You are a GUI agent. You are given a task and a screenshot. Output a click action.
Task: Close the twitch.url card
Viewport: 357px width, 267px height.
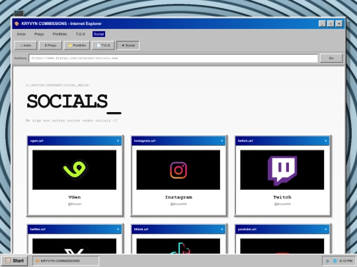coord(326,141)
